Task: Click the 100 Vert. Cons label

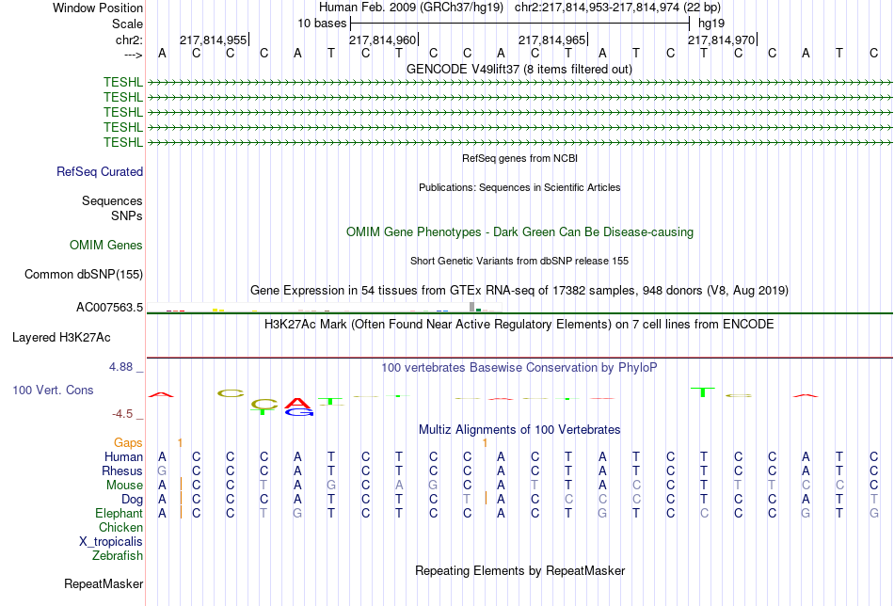Action: [53, 390]
